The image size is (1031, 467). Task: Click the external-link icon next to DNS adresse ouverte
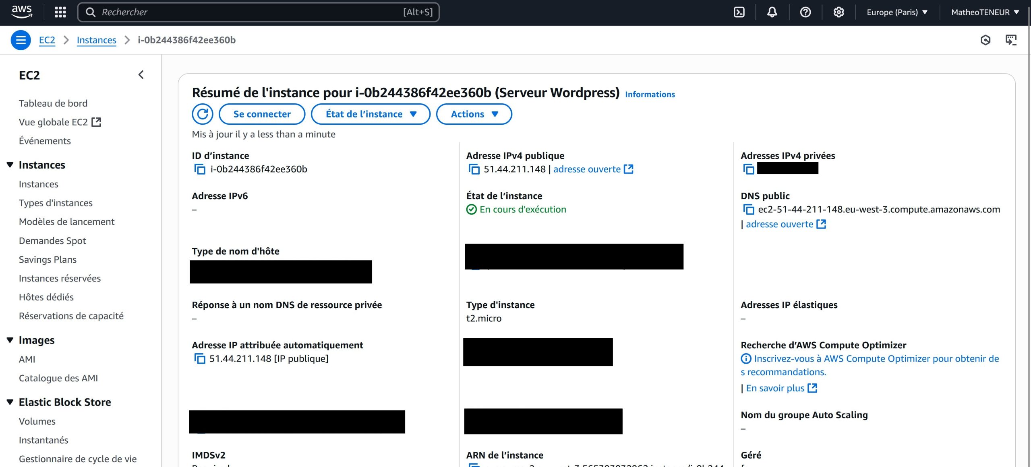(x=821, y=224)
